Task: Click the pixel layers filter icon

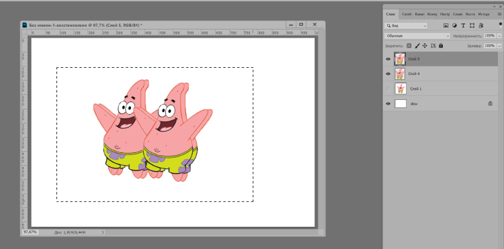Action: (x=446, y=26)
